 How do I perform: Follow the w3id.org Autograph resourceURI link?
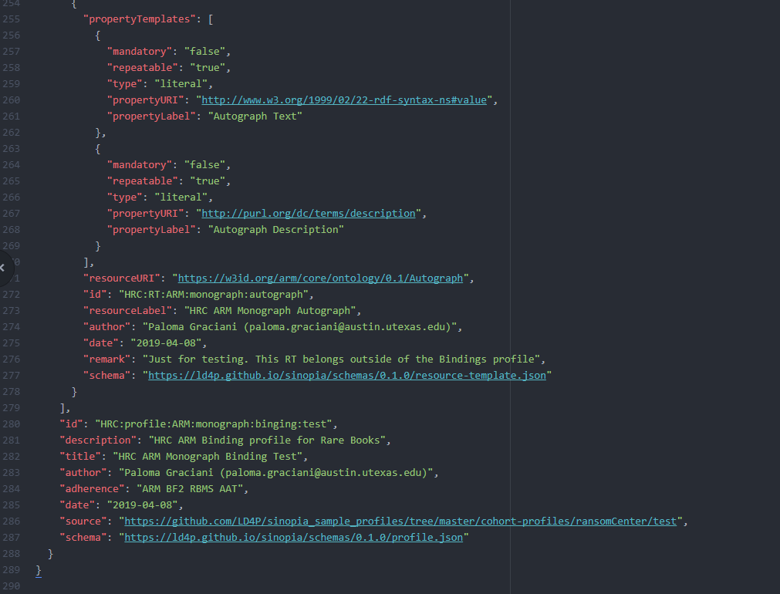(x=320, y=278)
